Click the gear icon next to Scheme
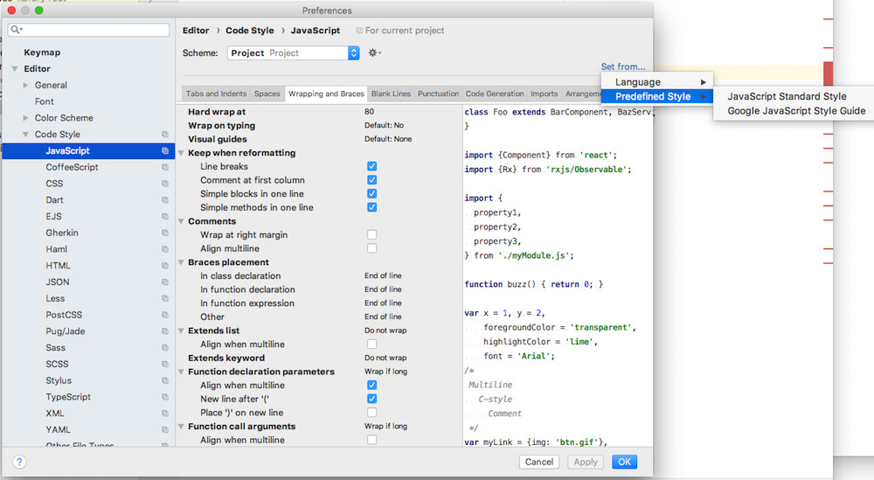The width and height of the screenshot is (874, 480). click(373, 53)
